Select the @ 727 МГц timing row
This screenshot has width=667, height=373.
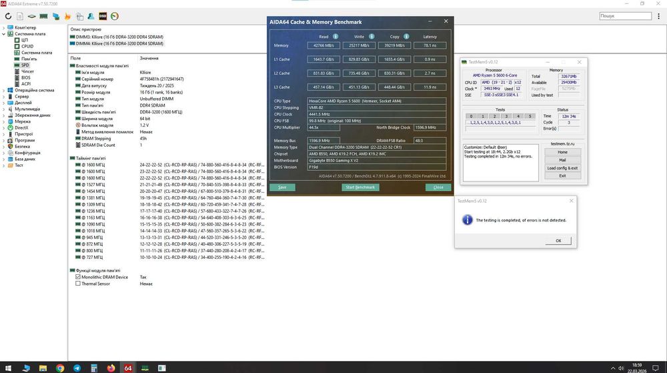click(x=170, y=258)
